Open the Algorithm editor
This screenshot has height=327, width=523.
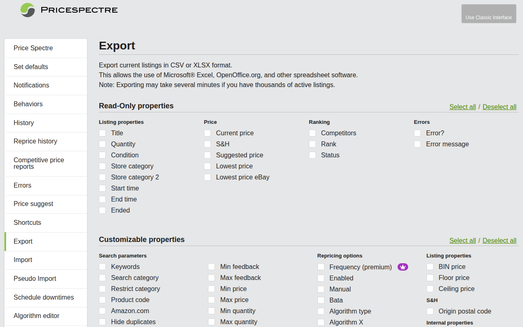click(37, 316)
